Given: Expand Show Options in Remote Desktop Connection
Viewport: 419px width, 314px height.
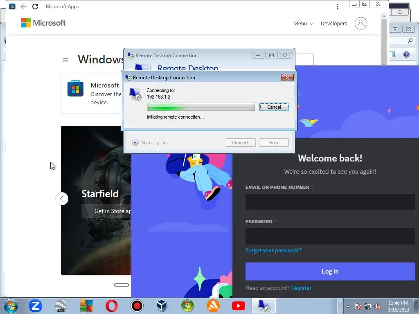Looking at the screenshot, I should [x=150, y=143].
